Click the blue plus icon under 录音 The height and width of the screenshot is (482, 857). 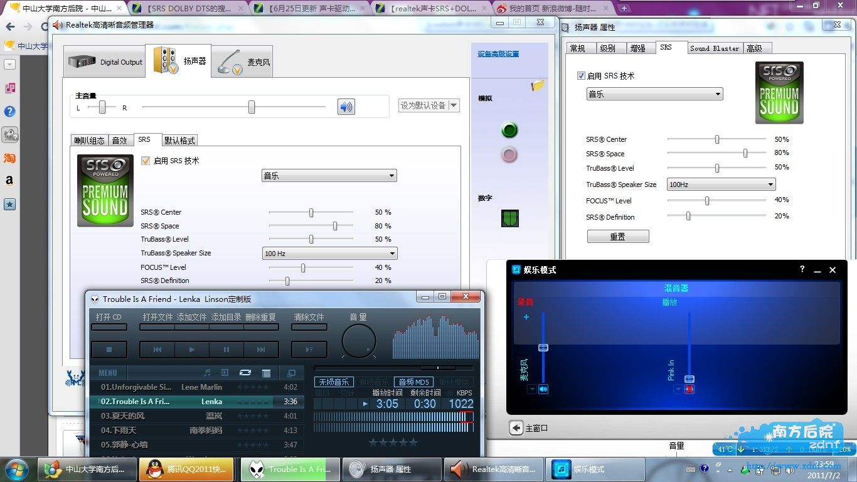click(x=526, y=317)
